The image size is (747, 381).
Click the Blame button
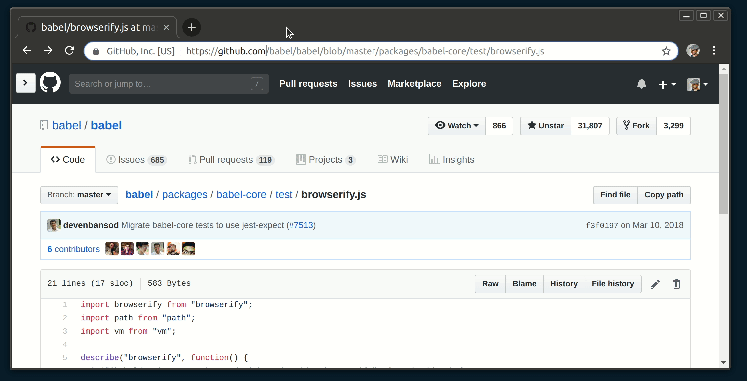524,284
